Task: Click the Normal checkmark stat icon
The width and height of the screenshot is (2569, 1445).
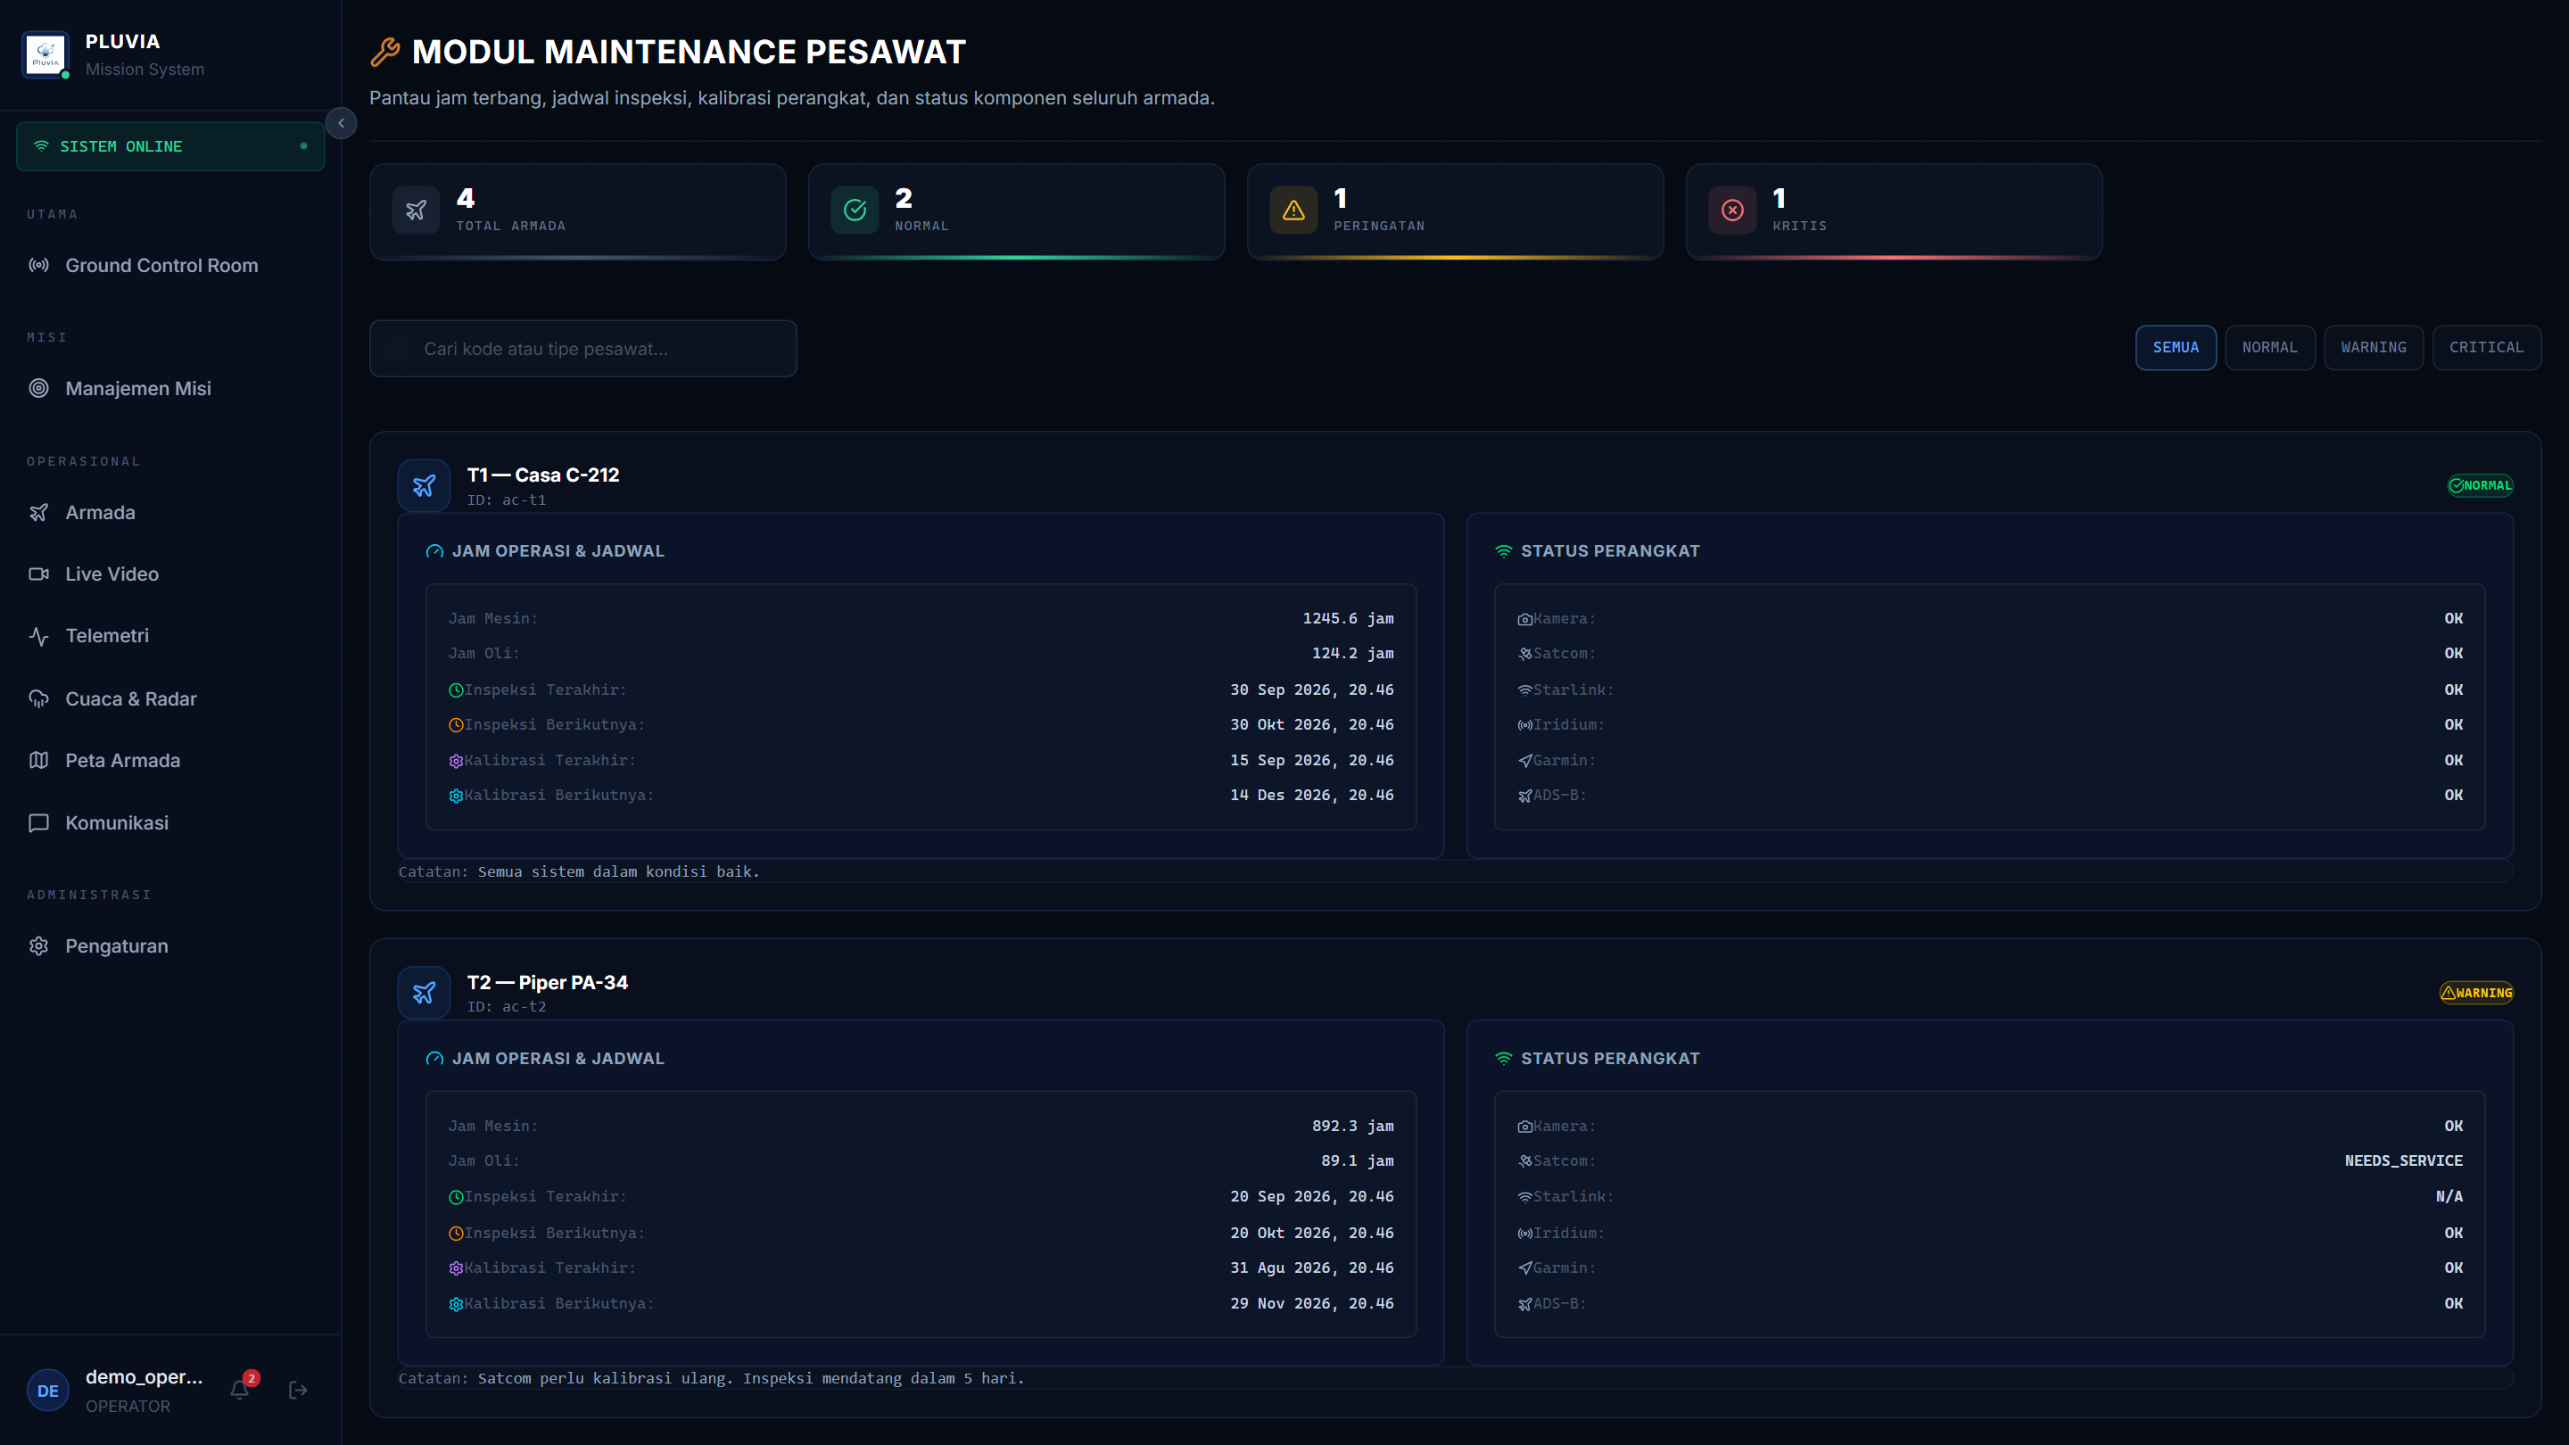Action: [x=855, y=211]
